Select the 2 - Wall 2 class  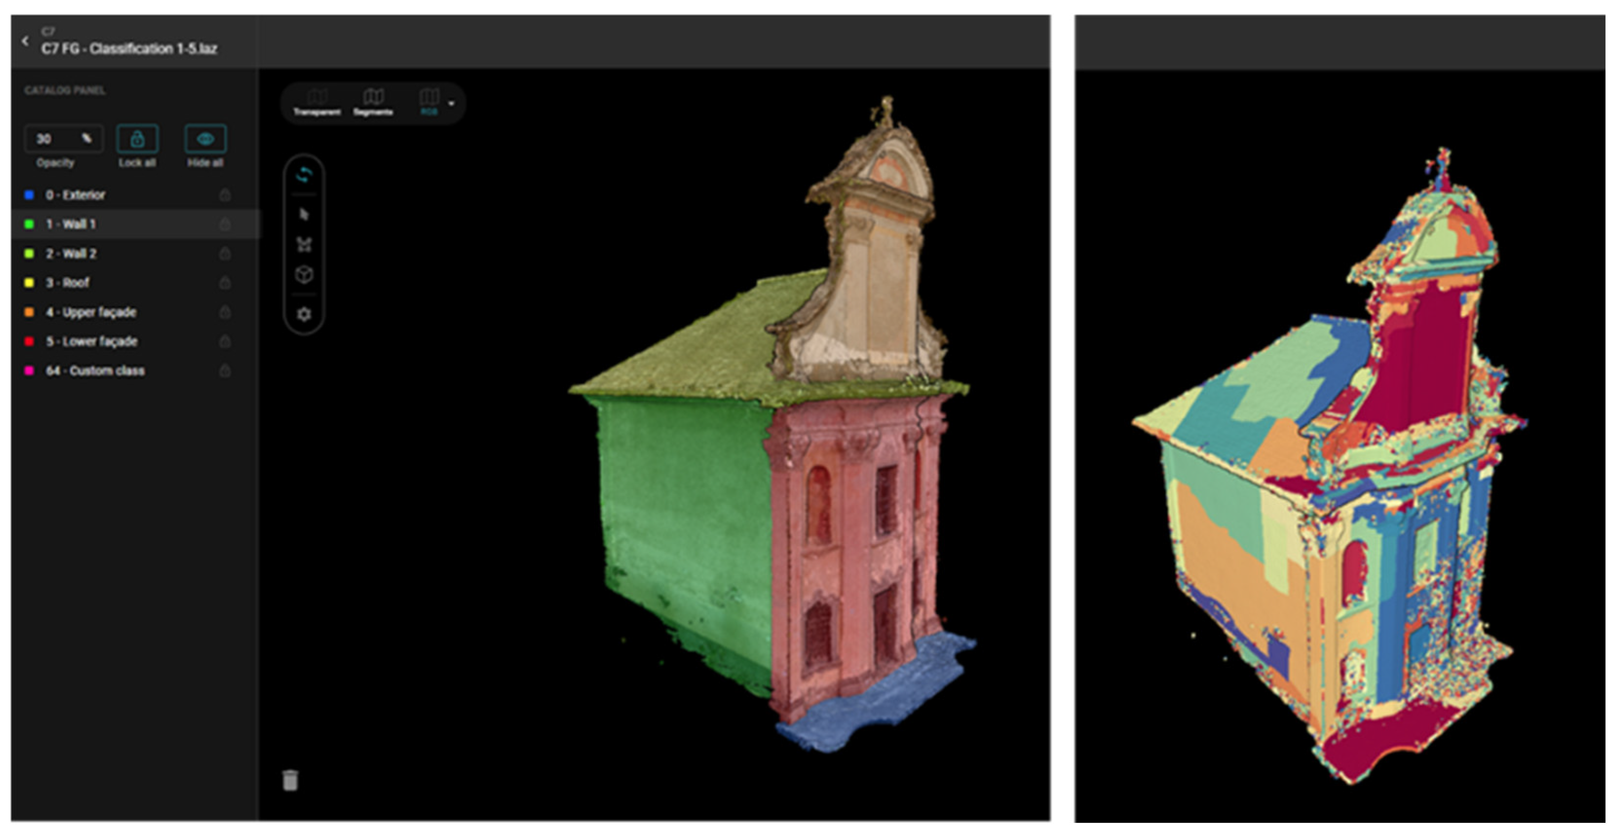71,254
